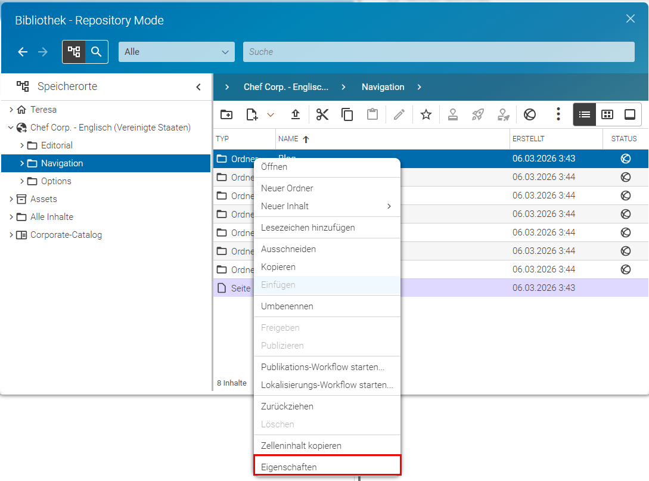
Task: Toggle search mode magnifier button
Action: click(97, 52)
